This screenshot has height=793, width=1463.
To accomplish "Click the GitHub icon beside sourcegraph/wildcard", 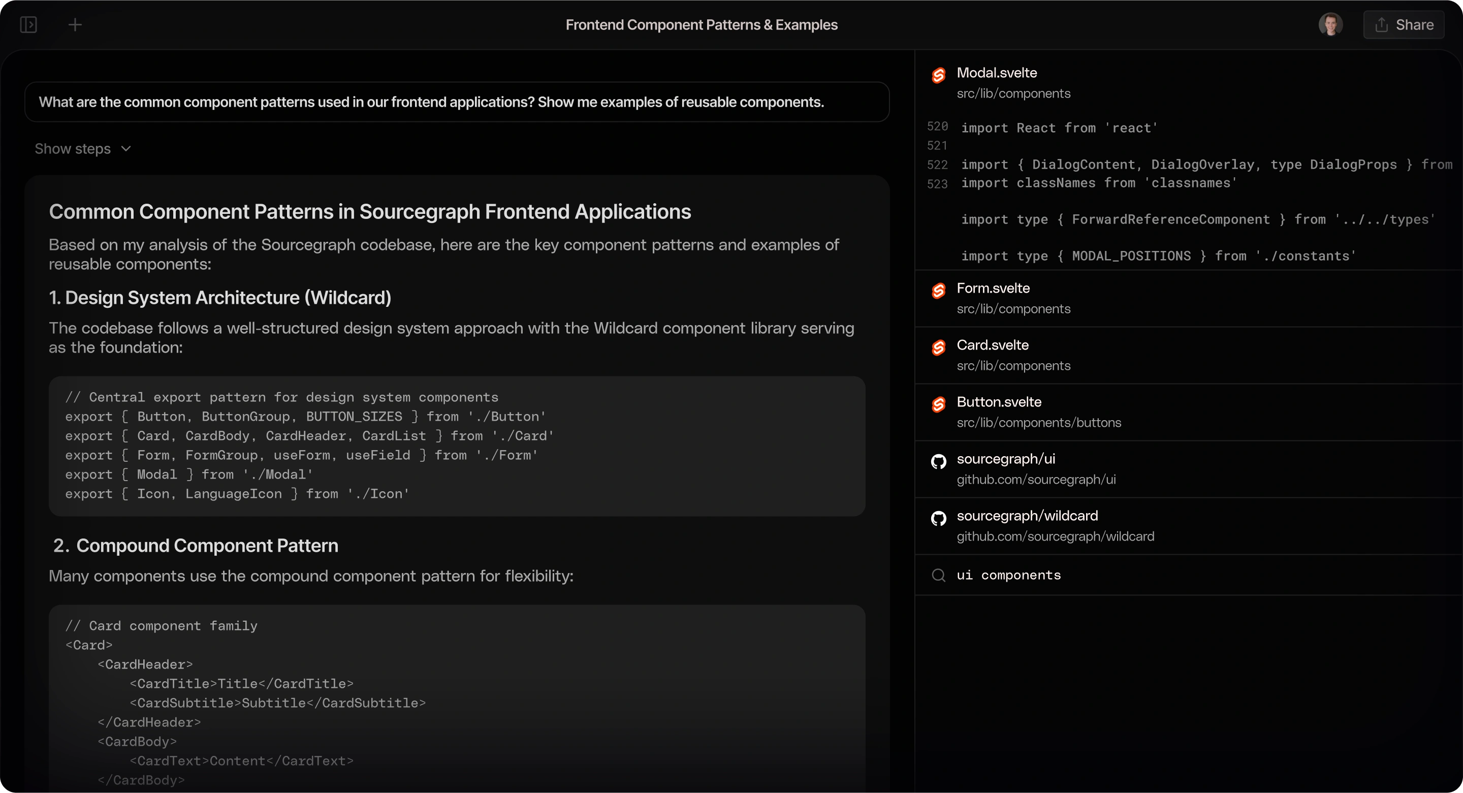I will tap(939, 518).
